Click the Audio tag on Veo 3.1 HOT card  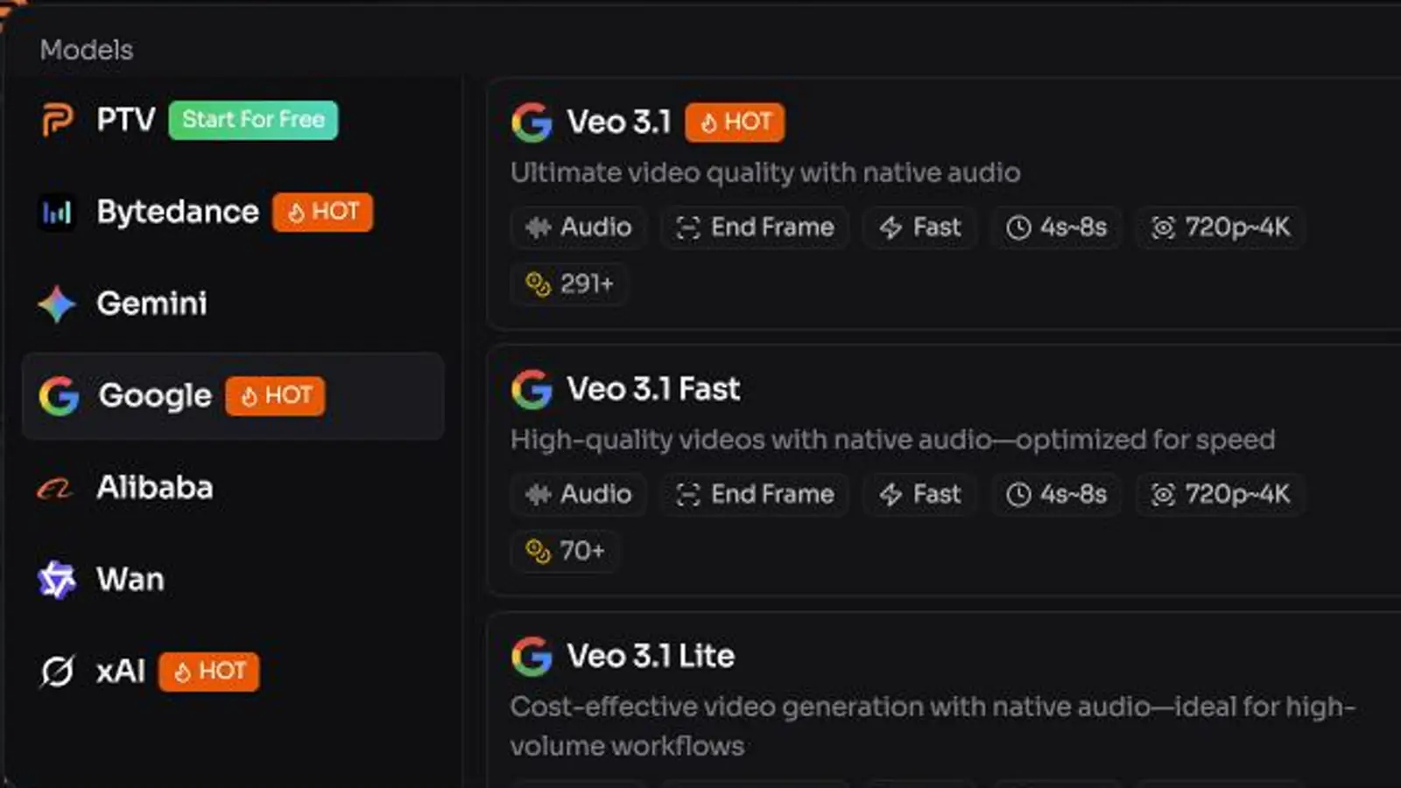(x=579, y=228)
